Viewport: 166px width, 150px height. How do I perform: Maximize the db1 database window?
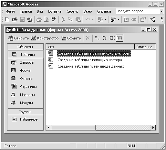point(149,30)
